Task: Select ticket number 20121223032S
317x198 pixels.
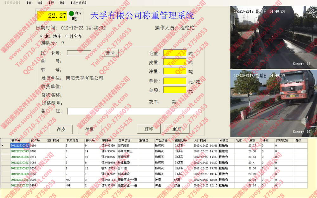Action: 20,163
